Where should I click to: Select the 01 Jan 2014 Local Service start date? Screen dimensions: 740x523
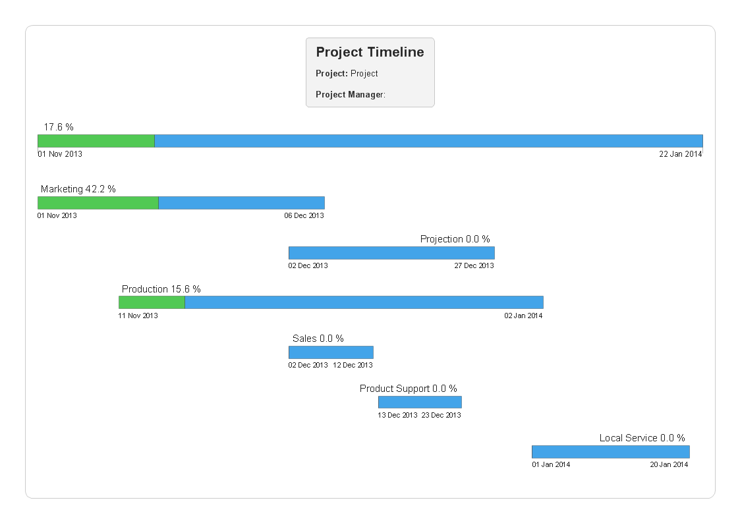point(551,464)
